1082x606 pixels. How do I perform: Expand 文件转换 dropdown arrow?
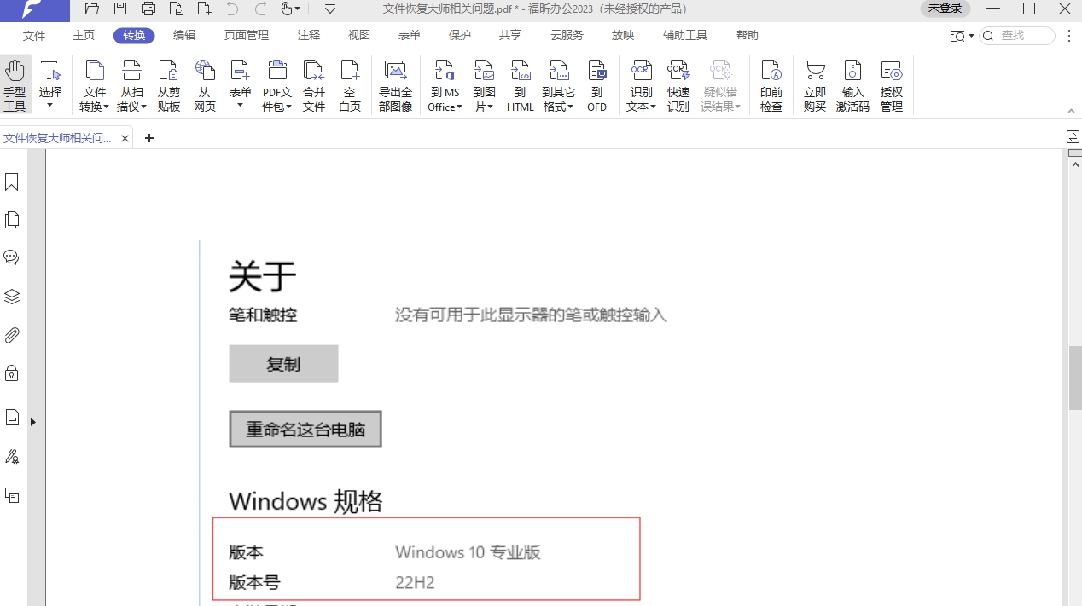[x=107, y=107]
